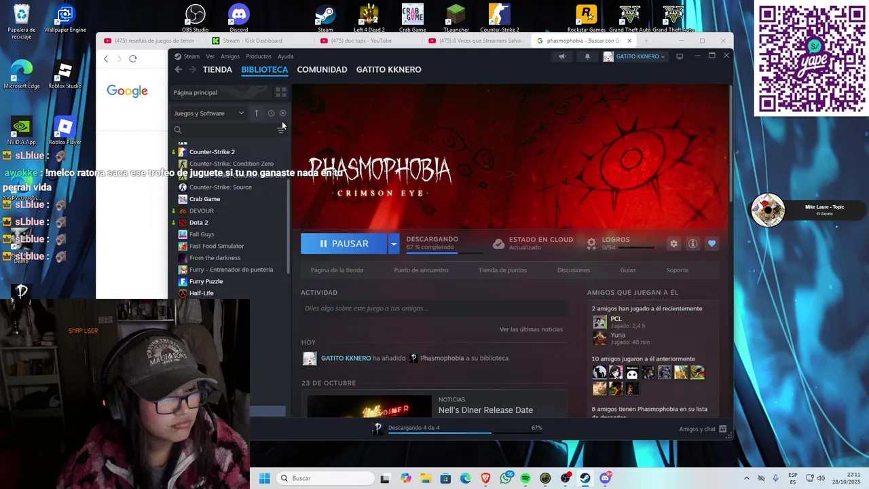
Task: Click Windows taskbar Buscar search box
Action: (327, 478)
